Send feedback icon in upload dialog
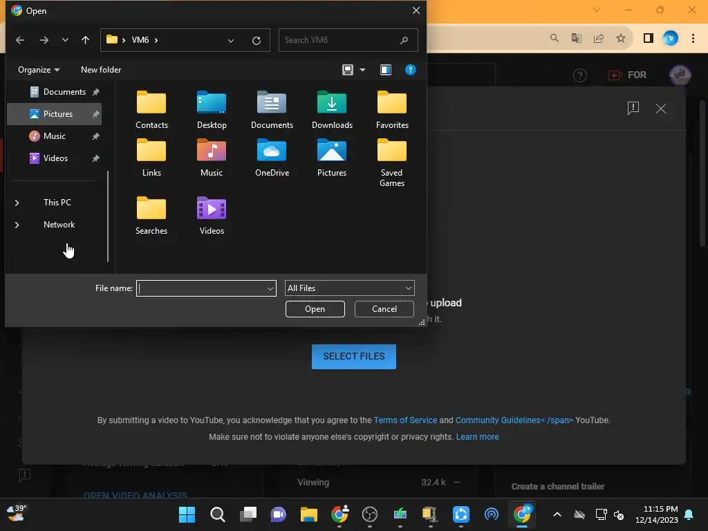Viewport: 708px width, 531px height. pos(633,108)
